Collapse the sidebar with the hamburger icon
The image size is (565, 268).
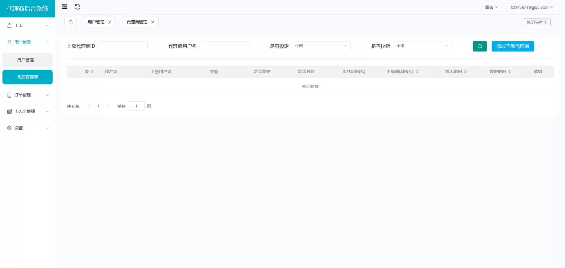point(64,7)
